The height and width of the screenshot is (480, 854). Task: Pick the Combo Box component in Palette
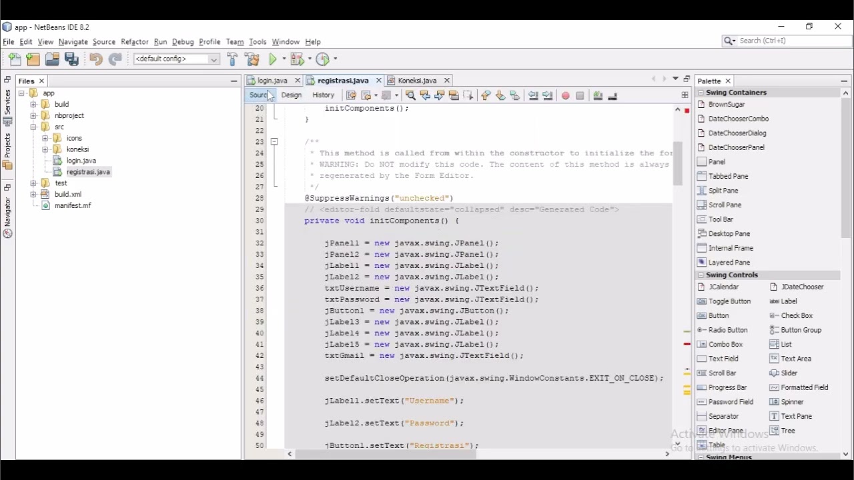[721, 345]
